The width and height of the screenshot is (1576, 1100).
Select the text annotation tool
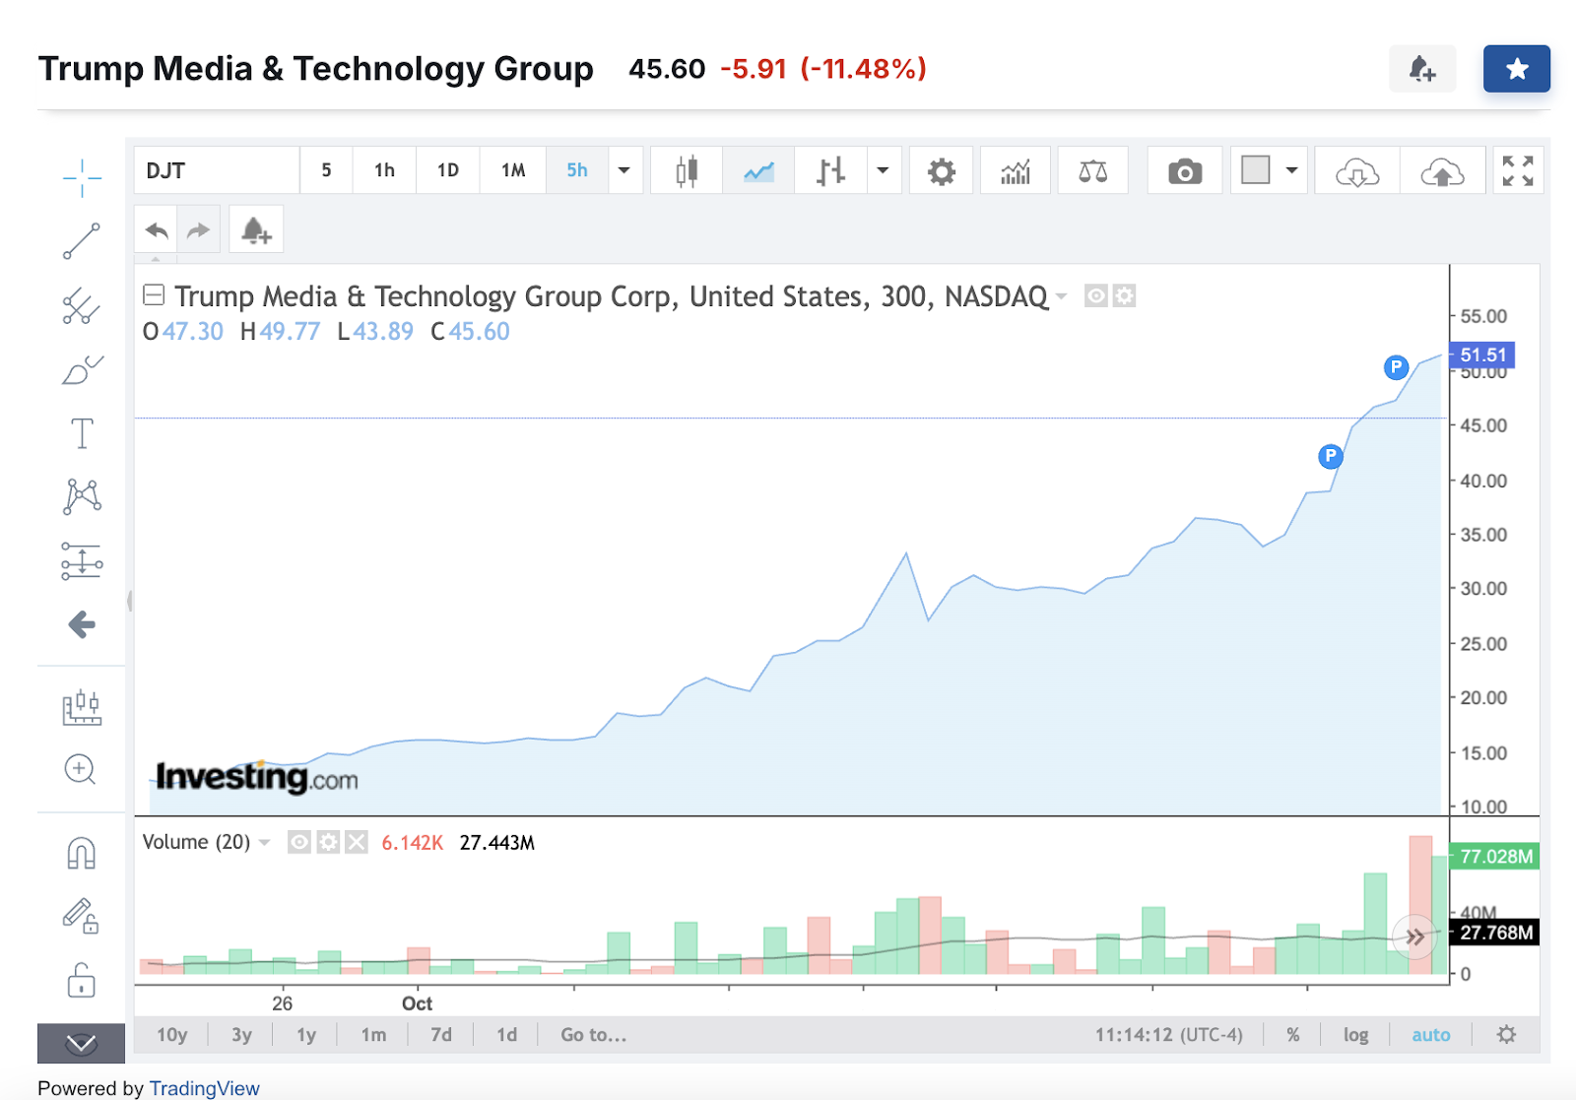coord(82,433)
